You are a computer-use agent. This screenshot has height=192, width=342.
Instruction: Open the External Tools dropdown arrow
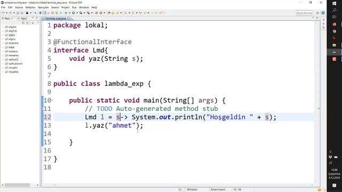click(92, 13)
